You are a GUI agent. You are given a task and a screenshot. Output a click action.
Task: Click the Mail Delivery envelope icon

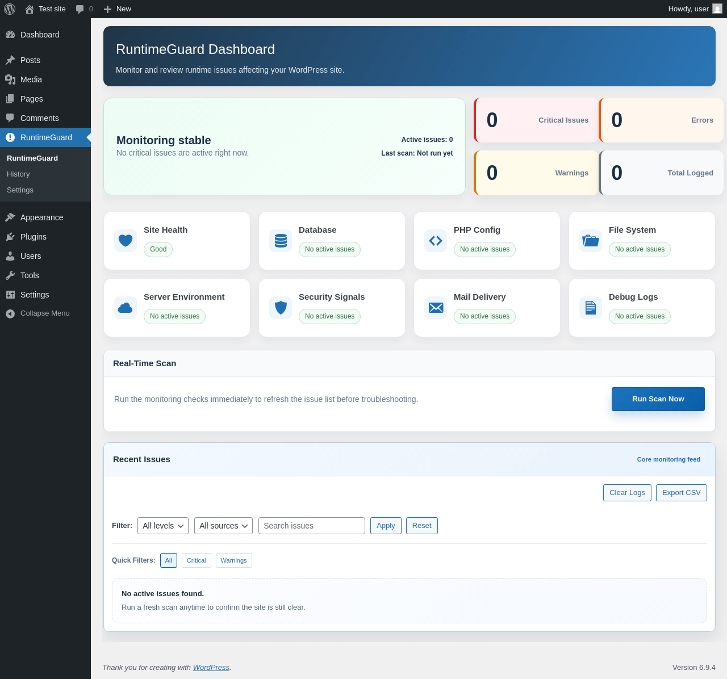coord(436,308)
